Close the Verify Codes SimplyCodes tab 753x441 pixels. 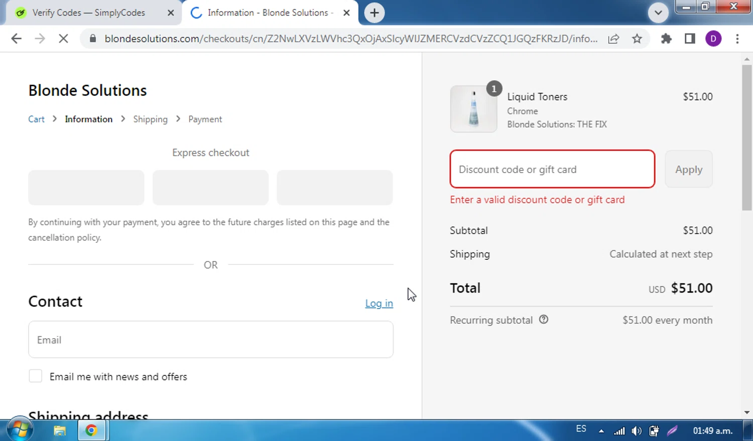[171, 13]
